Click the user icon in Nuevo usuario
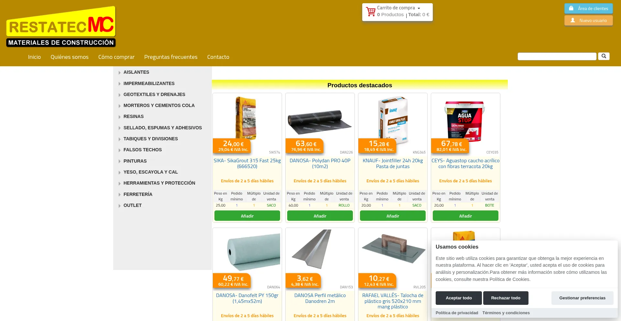The width and height of the screenshot is (621, 321). point(573,20)
